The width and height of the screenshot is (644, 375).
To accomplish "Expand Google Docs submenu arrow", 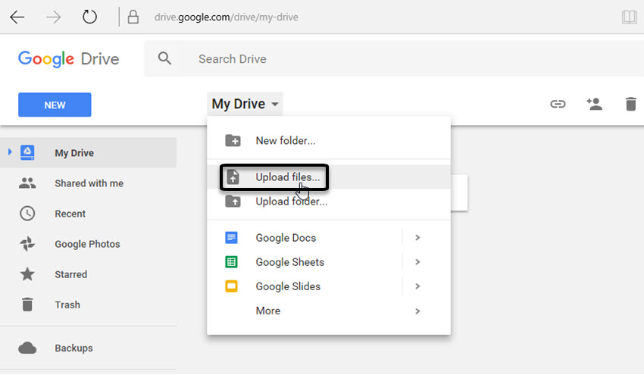I will tap(417, 237).
